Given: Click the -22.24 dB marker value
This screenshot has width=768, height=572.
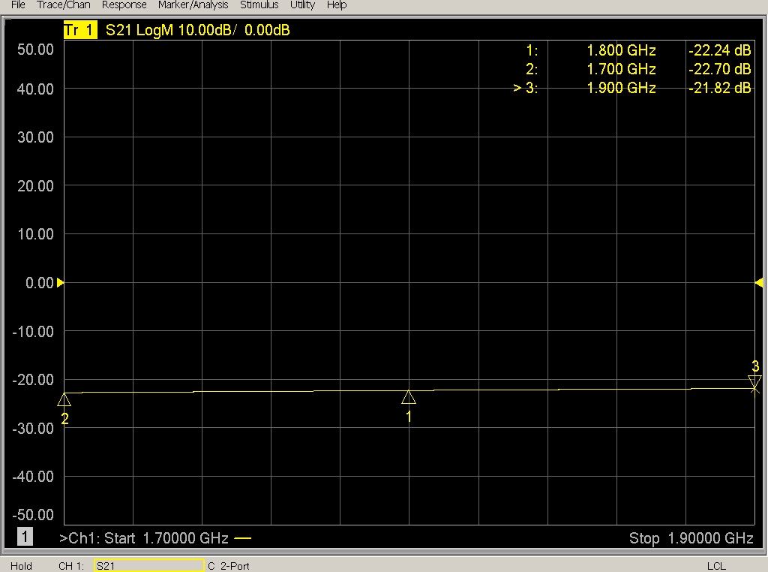Looking at the screenshot, I should [x=719, y=50].
